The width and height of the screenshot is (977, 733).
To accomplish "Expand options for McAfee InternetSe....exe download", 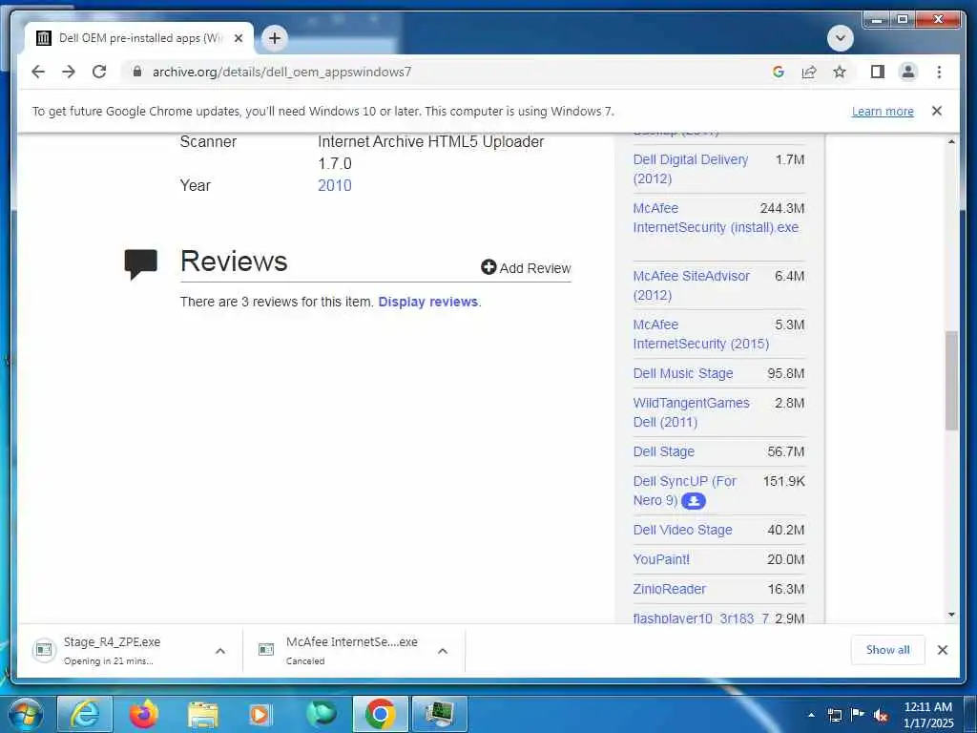I will click(443, 651).
